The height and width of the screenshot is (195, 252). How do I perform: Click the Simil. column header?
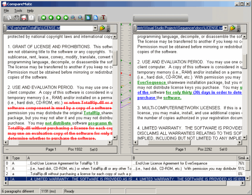pos(241,158)
